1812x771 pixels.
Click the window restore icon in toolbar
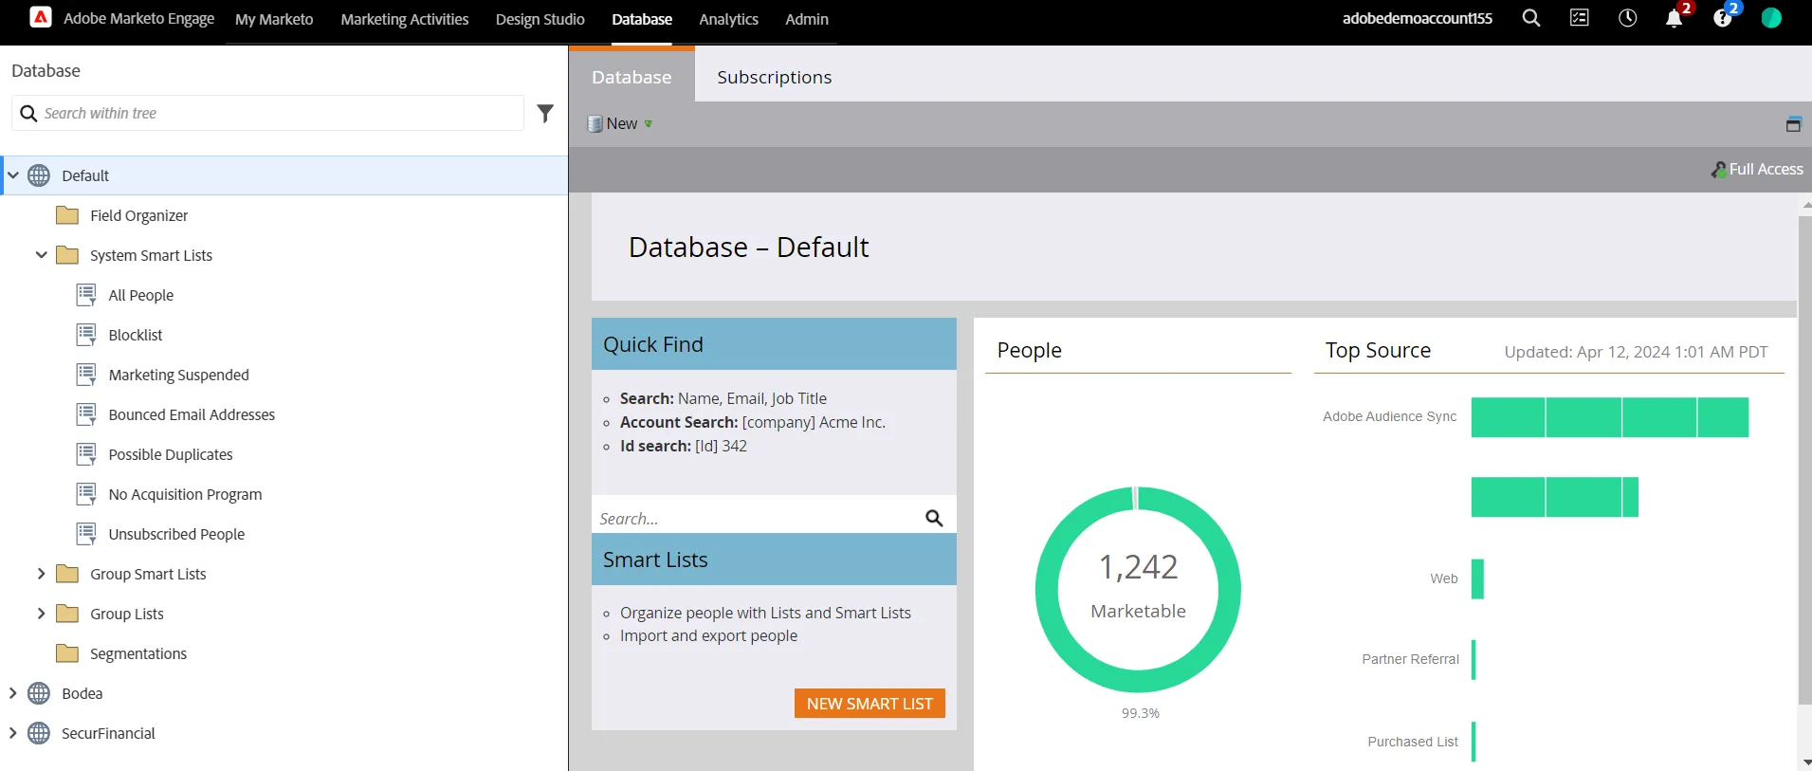[x=1793, y=124]
